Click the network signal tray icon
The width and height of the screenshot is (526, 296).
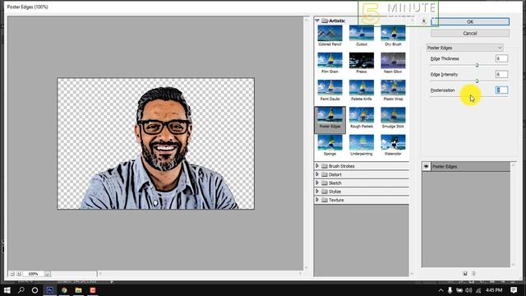tap(478, 290)
